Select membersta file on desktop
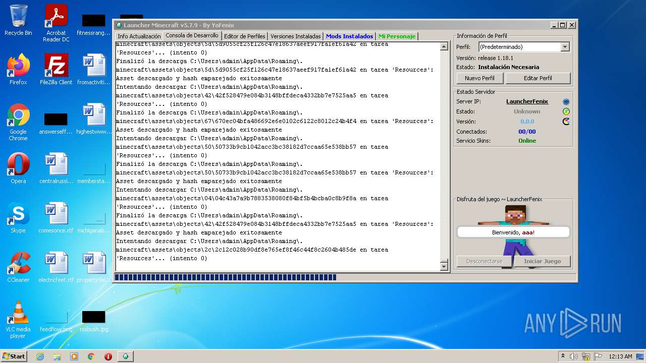The image size is (646, 363). click(94, 171)
